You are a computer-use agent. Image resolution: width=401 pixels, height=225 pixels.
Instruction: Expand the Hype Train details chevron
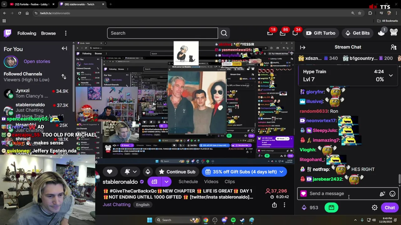tap(391, 76)
